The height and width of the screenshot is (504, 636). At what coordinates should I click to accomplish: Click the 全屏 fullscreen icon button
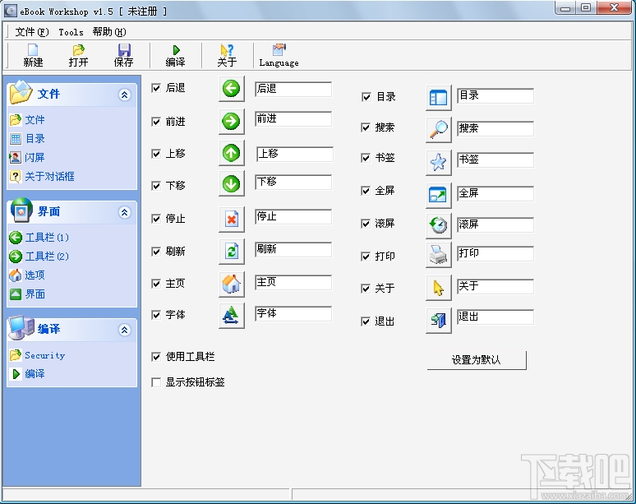[x=439, y=196]
